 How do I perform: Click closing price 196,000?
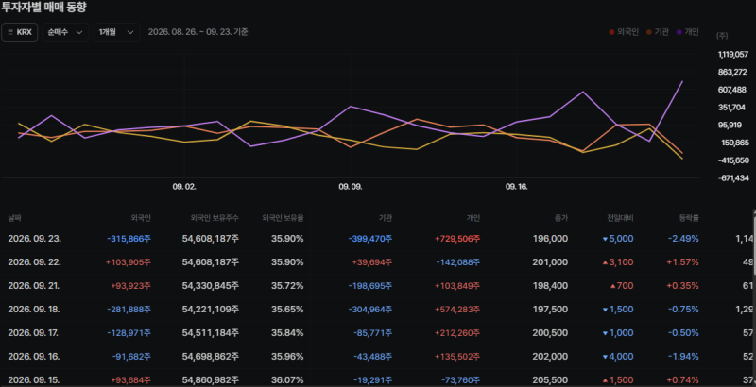550,239
